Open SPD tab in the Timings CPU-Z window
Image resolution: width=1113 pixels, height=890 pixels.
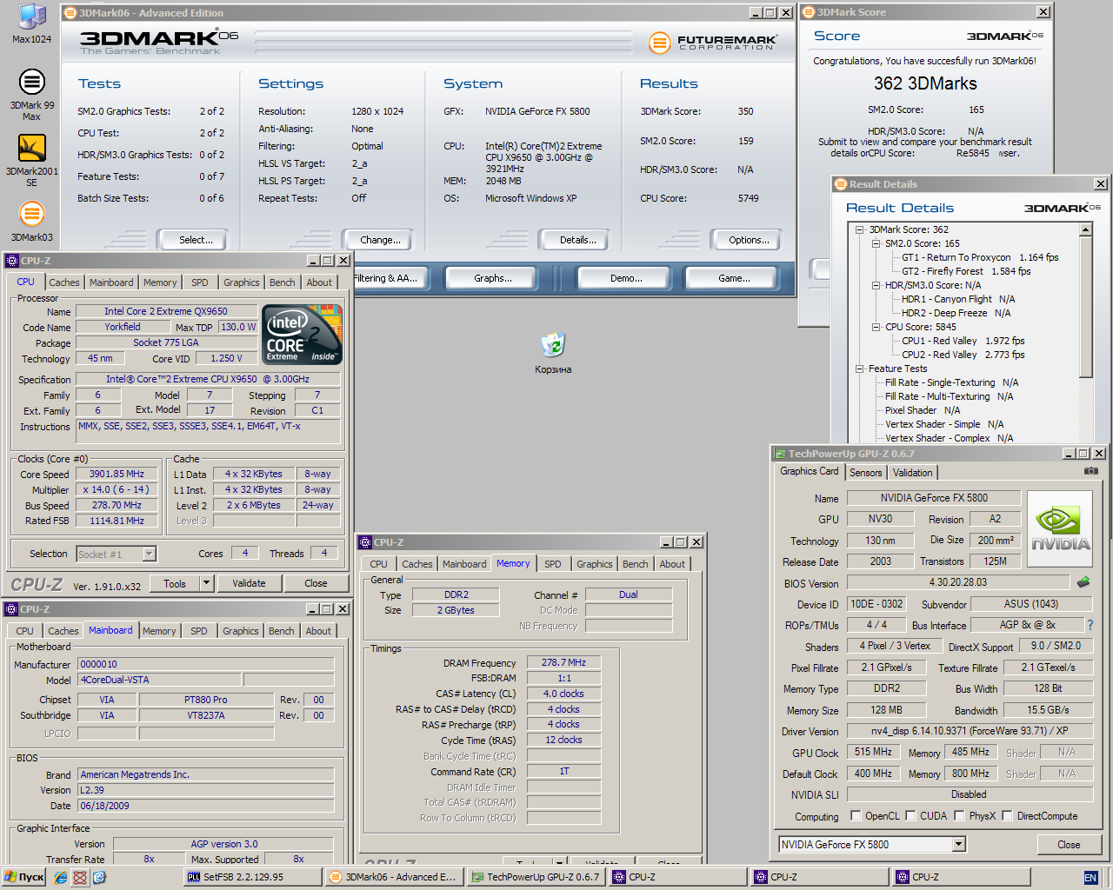pos(553,564)
